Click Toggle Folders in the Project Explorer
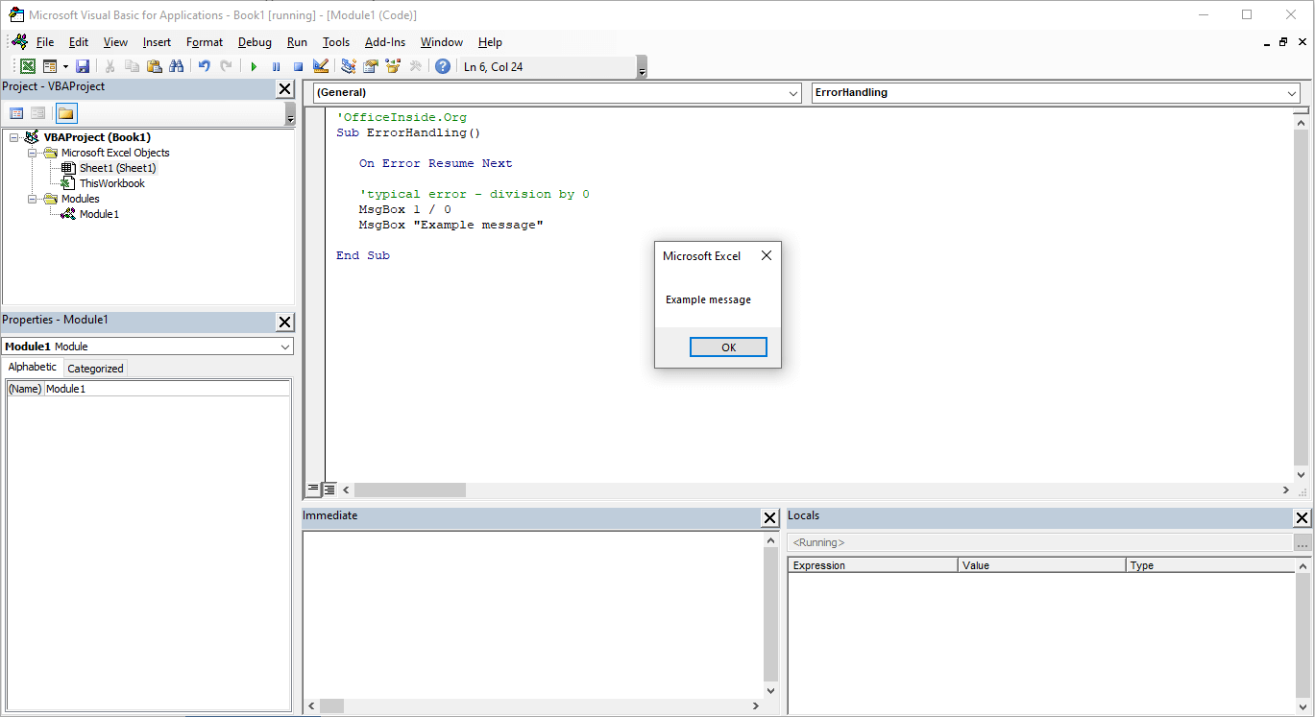The width and height of the screenshot is (1315, 717). pos(65,112)
